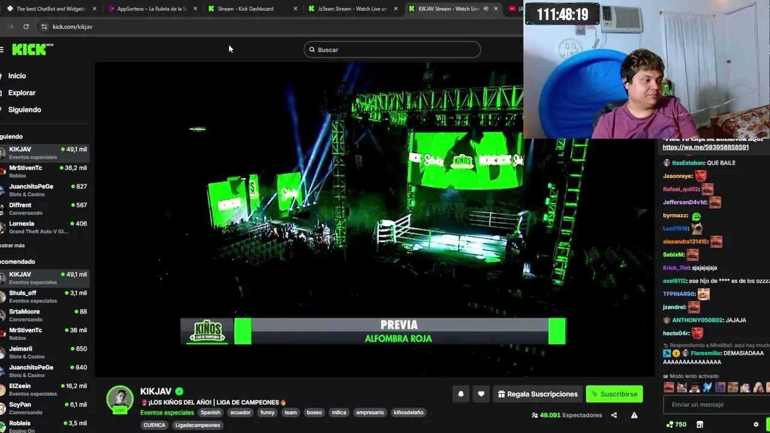770x433 pixels.
Task: Open Diffrent channel in sidebar
Action: (x=46, y=209)
